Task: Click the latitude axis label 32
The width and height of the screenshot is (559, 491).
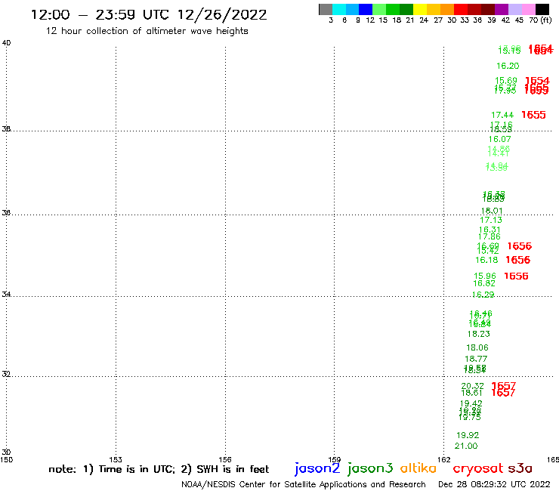Action: (x=6, y=374)
